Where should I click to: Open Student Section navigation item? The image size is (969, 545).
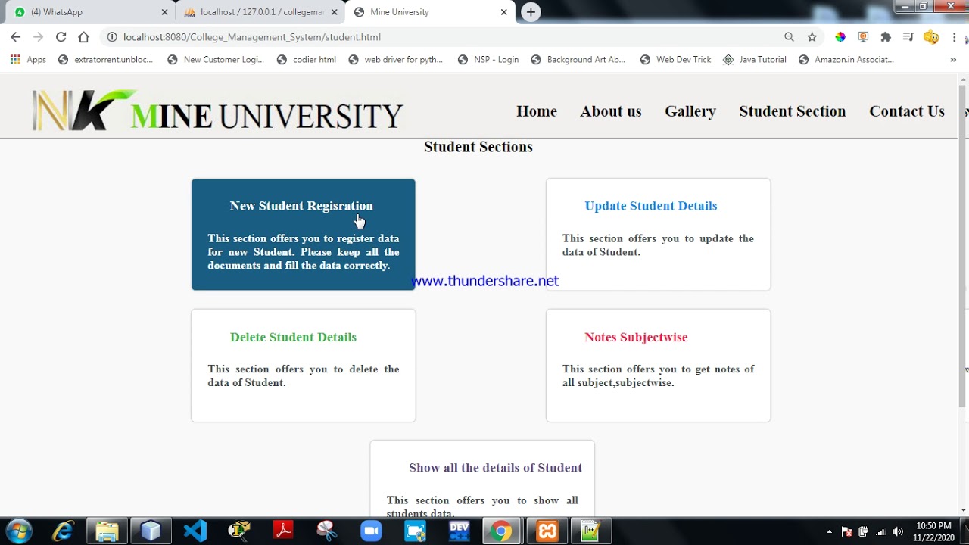(x=793, y=111)
